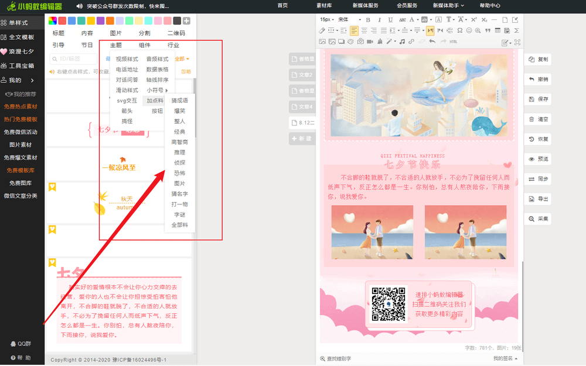Click the 新建 article button

pyautogui.click(x=302, y=139)
